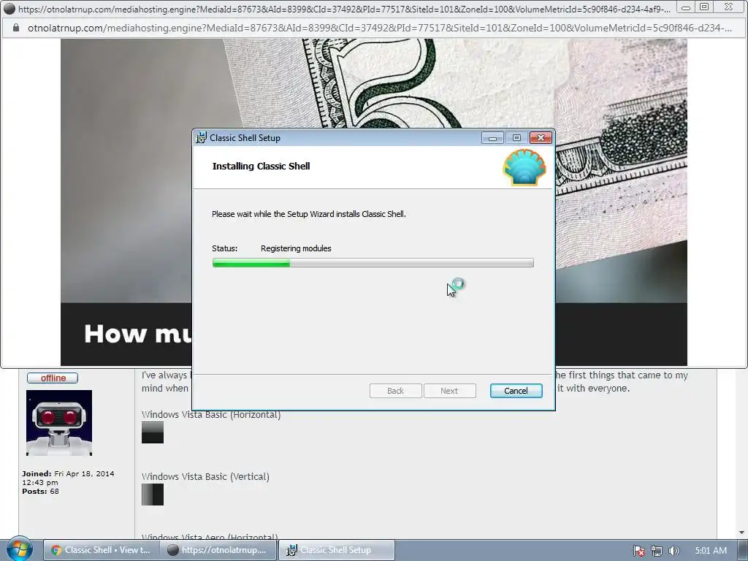This screenshot has height=561, width=748.
Task: Click the installer icon in the dialog title bar
Action: click(202, 138)
